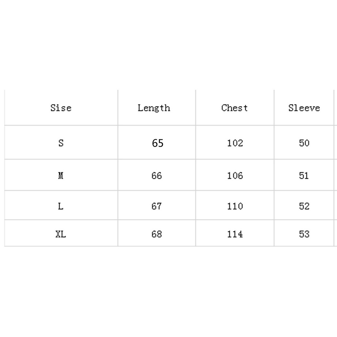Select length value 66 in the M row

coord(156,176)
